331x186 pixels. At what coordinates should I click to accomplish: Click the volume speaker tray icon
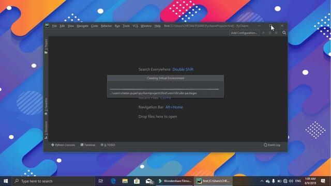[x=291, y=181]
